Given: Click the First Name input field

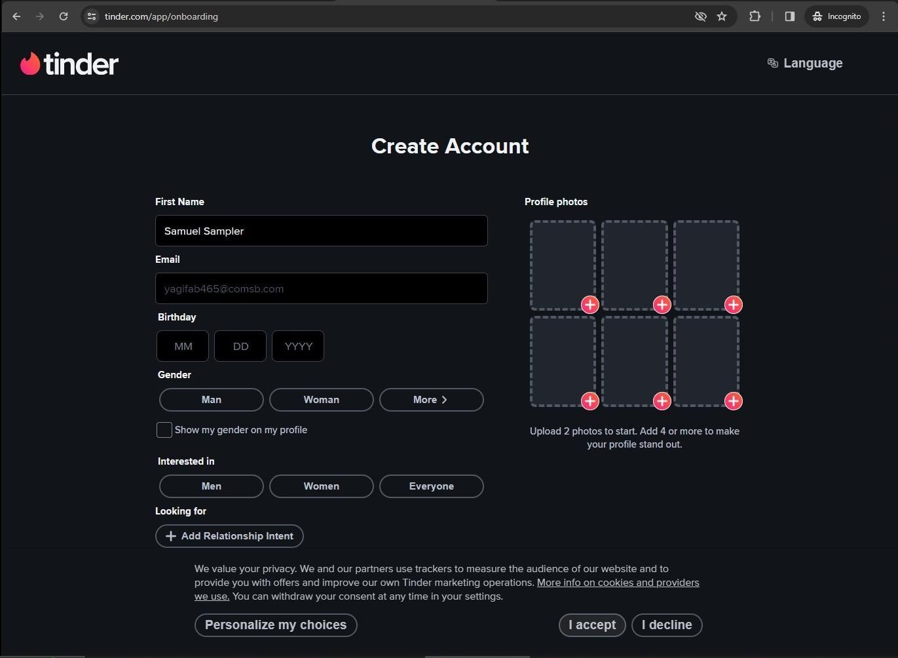Looking at the screenshot, I should tap(322, 231).
